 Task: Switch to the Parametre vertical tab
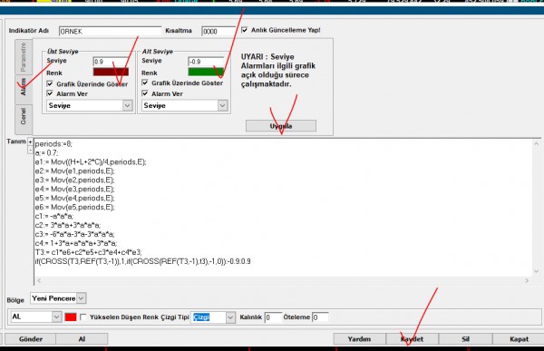point(24,57)
